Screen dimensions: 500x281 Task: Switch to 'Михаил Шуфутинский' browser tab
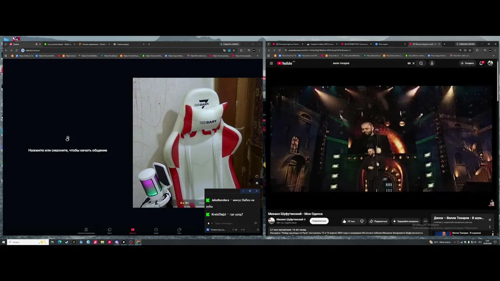pos(424,44)
